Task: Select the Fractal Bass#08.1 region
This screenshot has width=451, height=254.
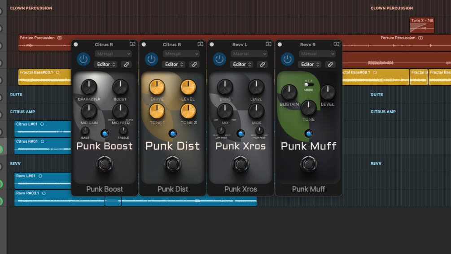Action: tap(376, 77)
